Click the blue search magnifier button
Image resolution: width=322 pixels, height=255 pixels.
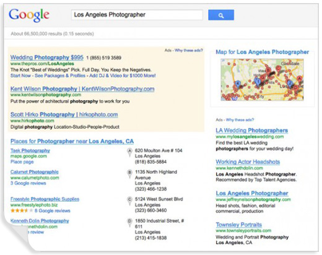click(221, 15)
